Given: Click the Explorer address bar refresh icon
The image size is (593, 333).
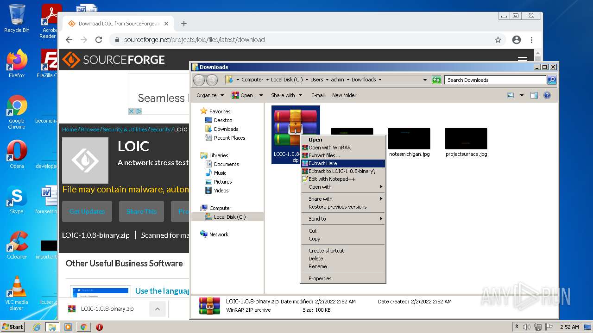Looking at the screenshot, I should pyautogui.click(x=436, y=80).
